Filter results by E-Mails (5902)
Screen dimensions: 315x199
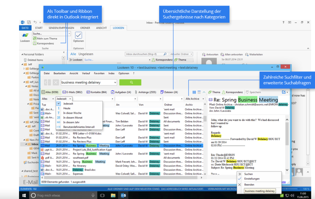click(x=72, y=92)
